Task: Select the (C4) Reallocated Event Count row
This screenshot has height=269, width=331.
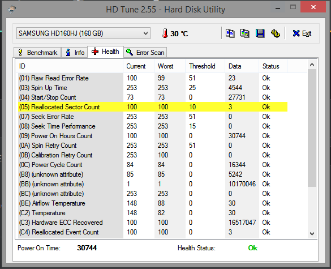Action: tap(153, 232)
